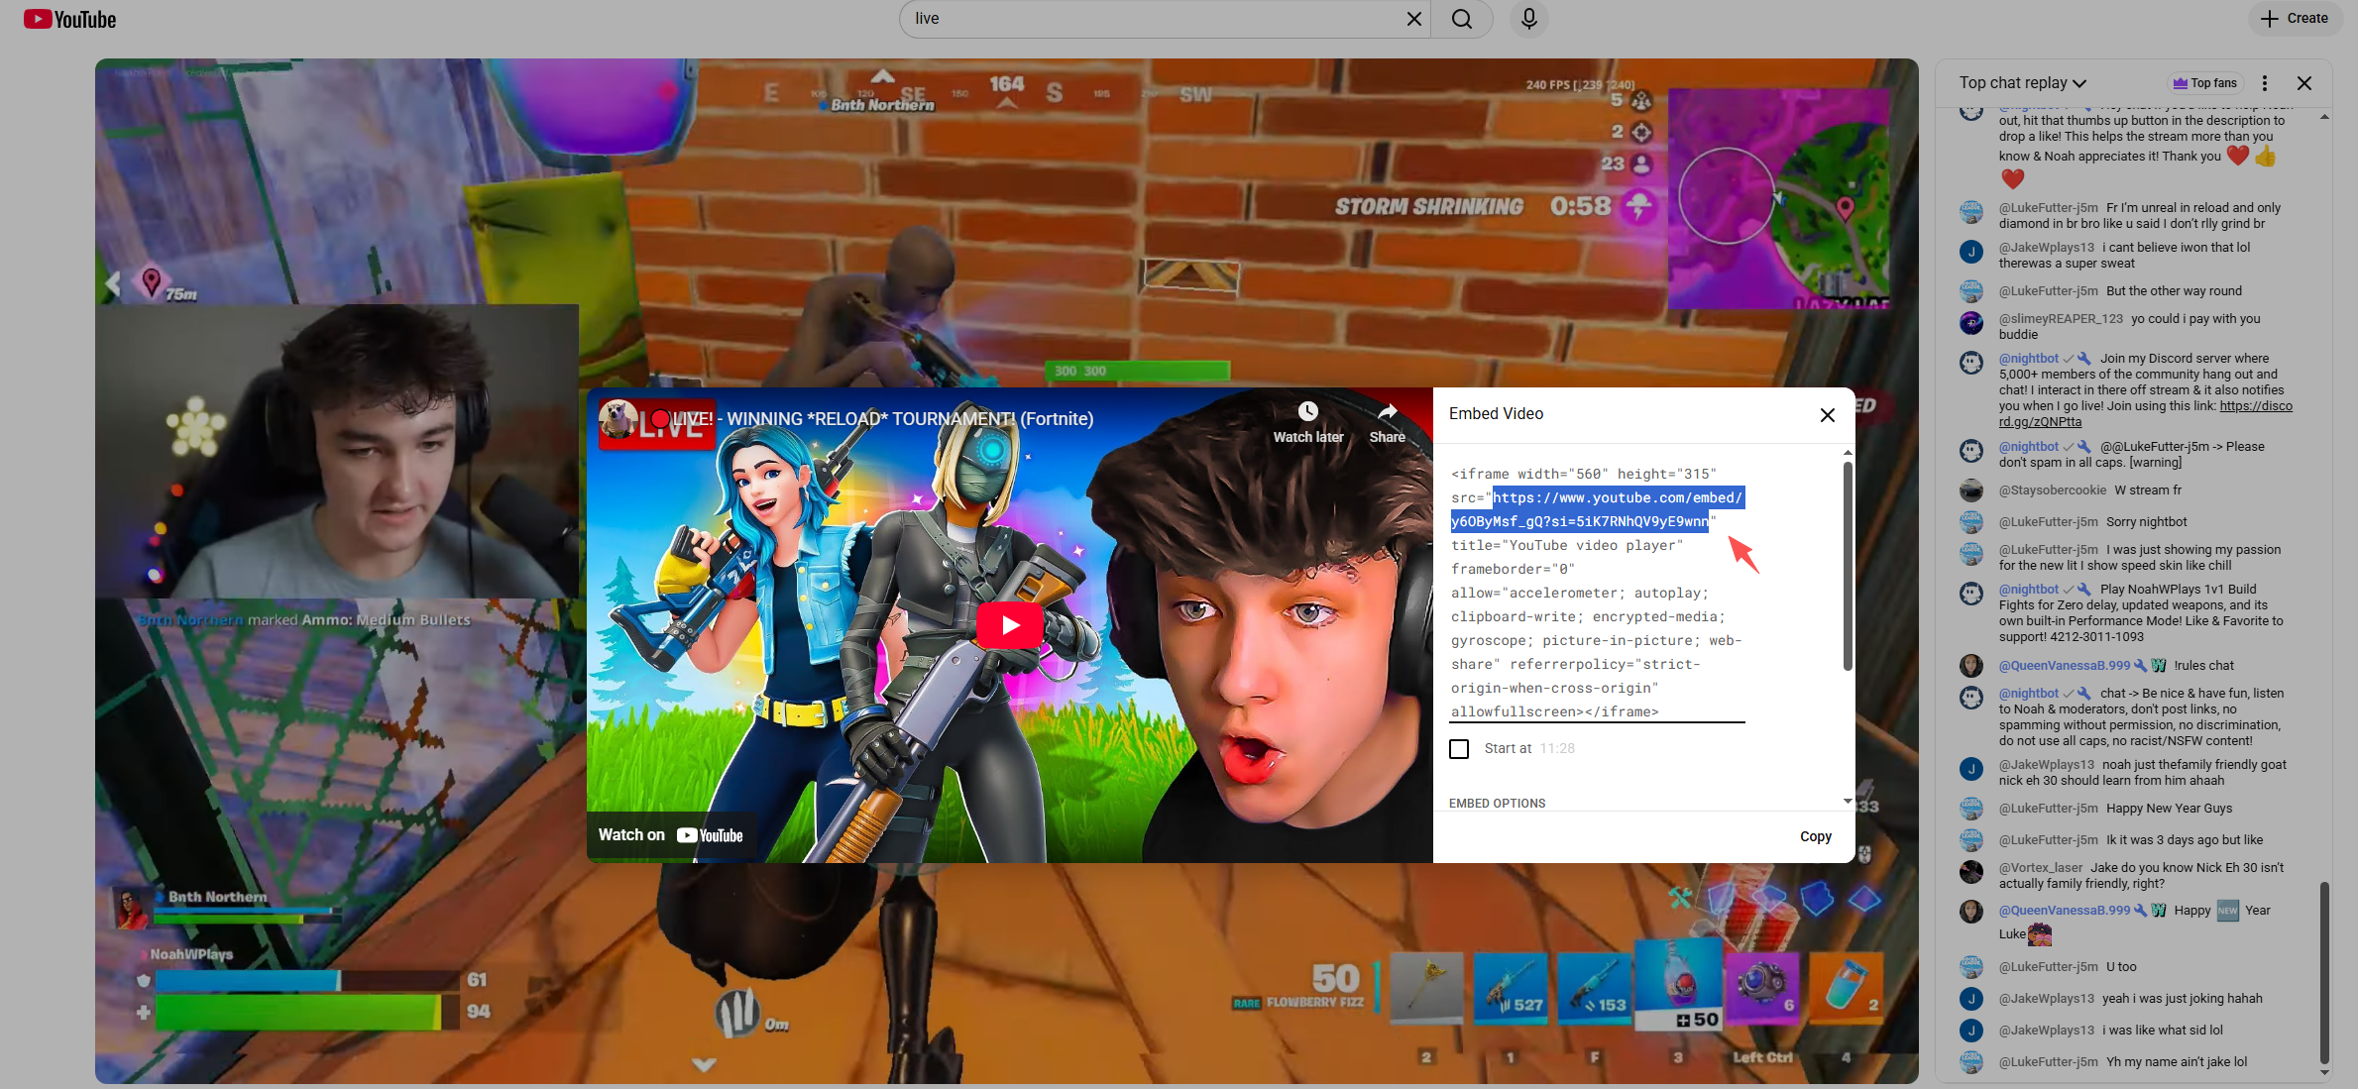Open the chat three-dot options menu

click(x=2264, y=82)
